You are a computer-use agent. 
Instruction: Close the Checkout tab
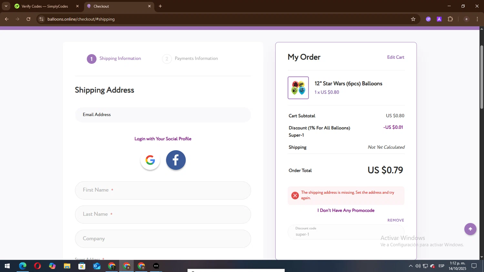pyautogui.click(x=149, y=6)
